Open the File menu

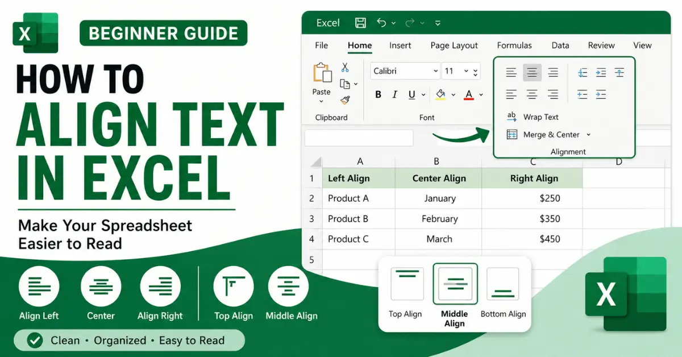tap(322, 45)
